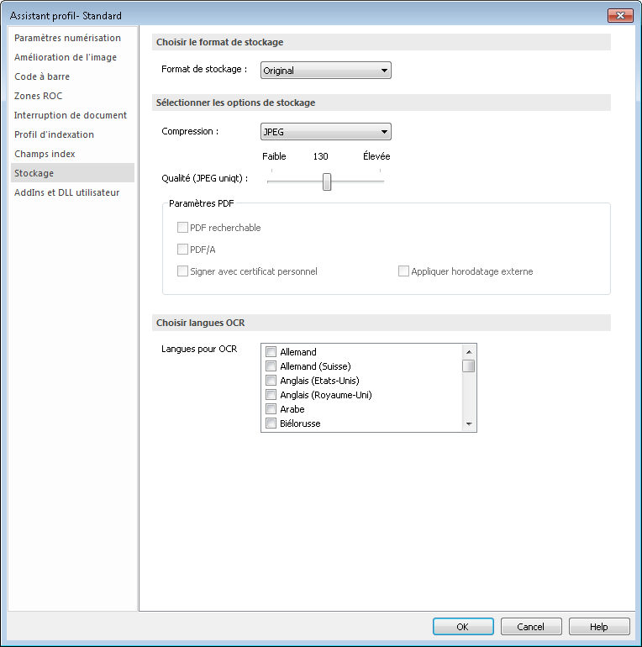Click the OCR language list scrollbar thumb
The width and height of the screenshot is (642, 647).
coord(469,366)
